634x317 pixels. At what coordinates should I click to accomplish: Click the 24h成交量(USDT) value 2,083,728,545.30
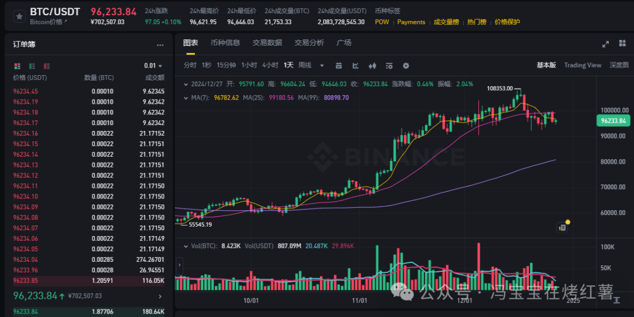341,22
